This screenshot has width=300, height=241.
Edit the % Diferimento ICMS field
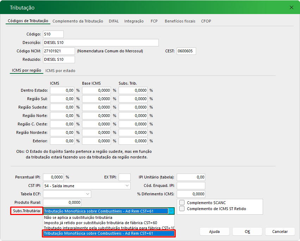coord(191,194)
